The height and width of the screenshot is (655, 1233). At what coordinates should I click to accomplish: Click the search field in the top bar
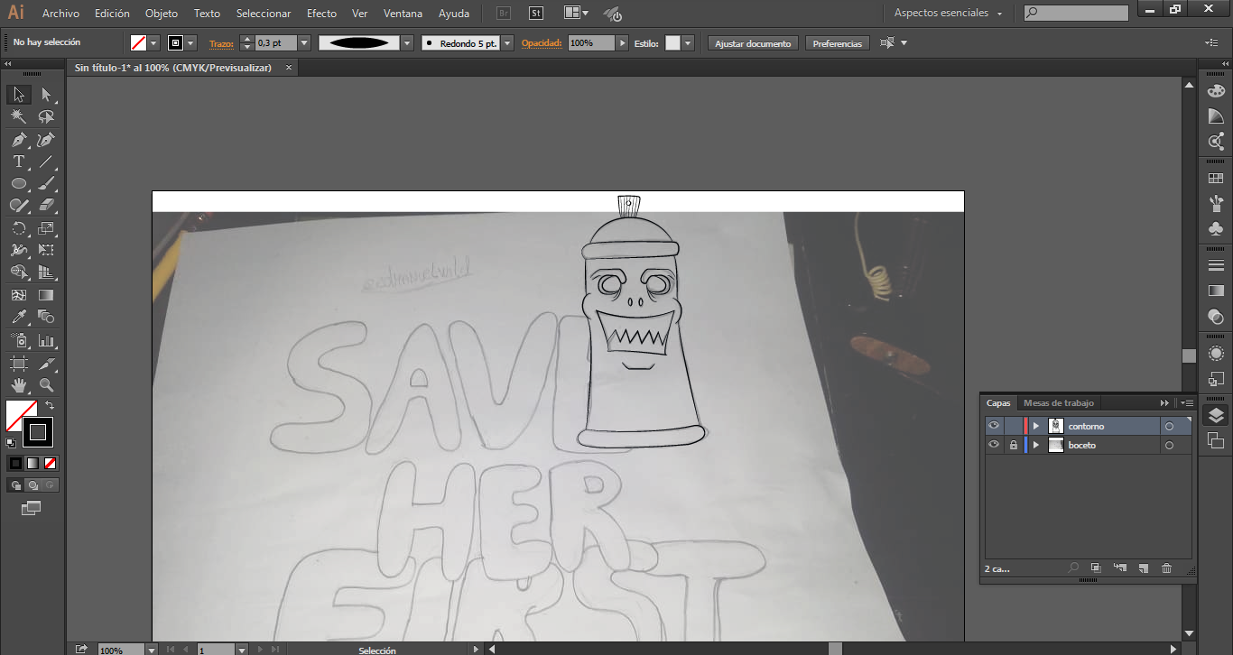(x=1076, y=14)
